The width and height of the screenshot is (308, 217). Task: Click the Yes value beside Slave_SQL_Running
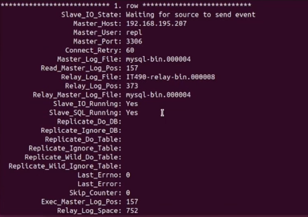click(x=132, y=112)
